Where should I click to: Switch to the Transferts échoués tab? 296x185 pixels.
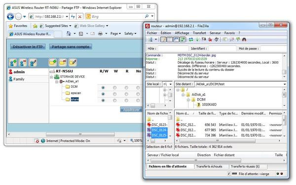[209, 167]
